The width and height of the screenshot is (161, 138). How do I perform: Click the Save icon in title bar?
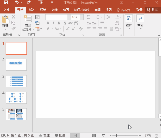[x=6, y=3]
